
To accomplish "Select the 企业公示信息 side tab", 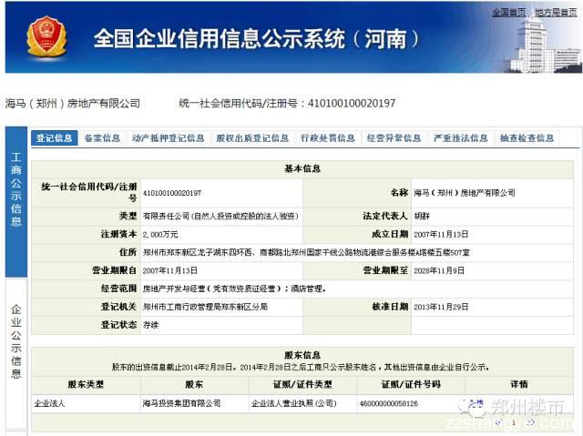I will (16, 353).
